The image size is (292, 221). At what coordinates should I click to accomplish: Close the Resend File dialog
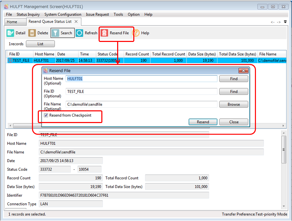click(243, 70)
